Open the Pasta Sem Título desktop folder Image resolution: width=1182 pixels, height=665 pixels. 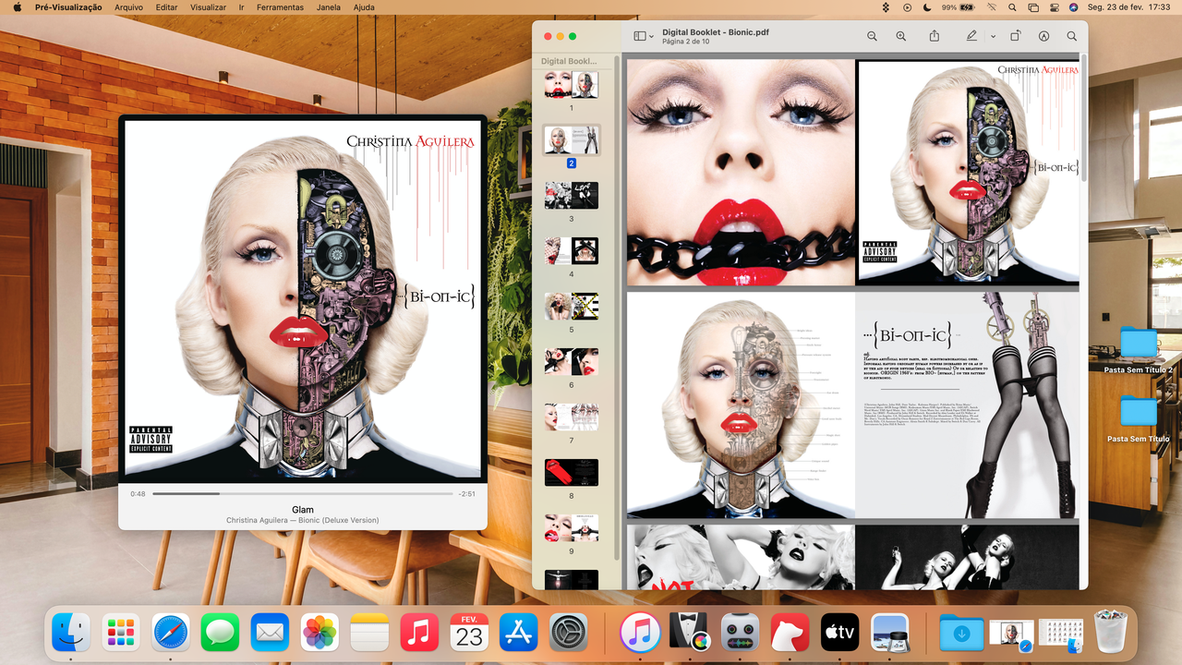1139,418
